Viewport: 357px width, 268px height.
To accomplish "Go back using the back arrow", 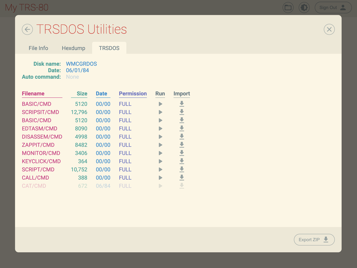I will [x=27, y=29].
